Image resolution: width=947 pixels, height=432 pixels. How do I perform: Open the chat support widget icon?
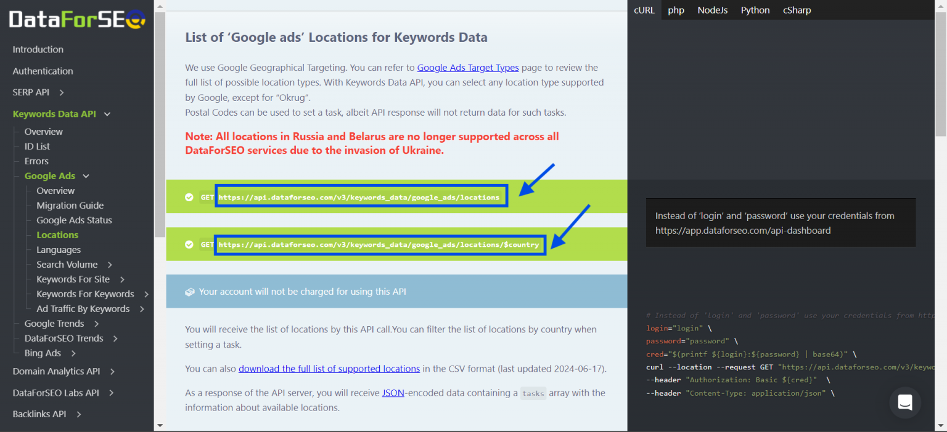(904, 402)
